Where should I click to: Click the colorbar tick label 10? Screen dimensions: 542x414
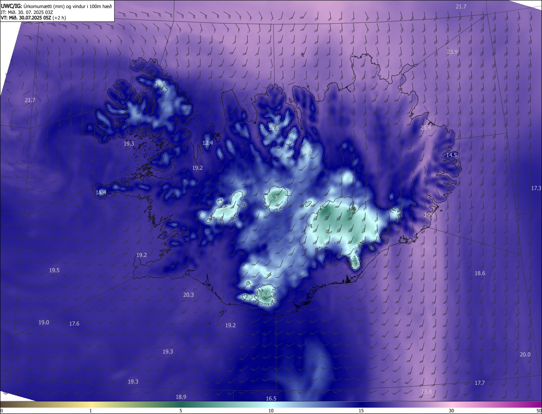pos(271,411)
